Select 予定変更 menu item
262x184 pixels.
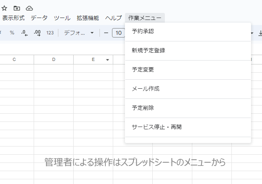pyautogui.click(x=188, y=70)
